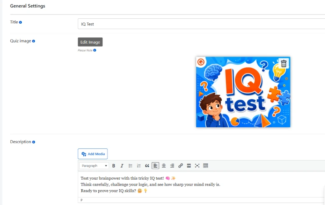Apply blockquote formatting
The width and height of the screenshot is (325, 205).
click(147, 165)
